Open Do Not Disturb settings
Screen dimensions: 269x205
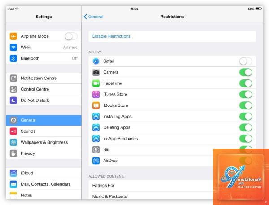point(43,100)
